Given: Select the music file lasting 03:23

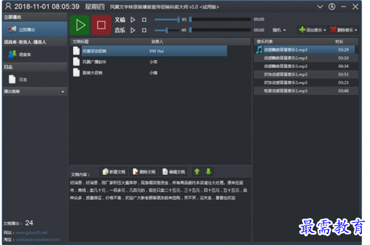Looking at the screenshot, I should (x=306, y=82).
